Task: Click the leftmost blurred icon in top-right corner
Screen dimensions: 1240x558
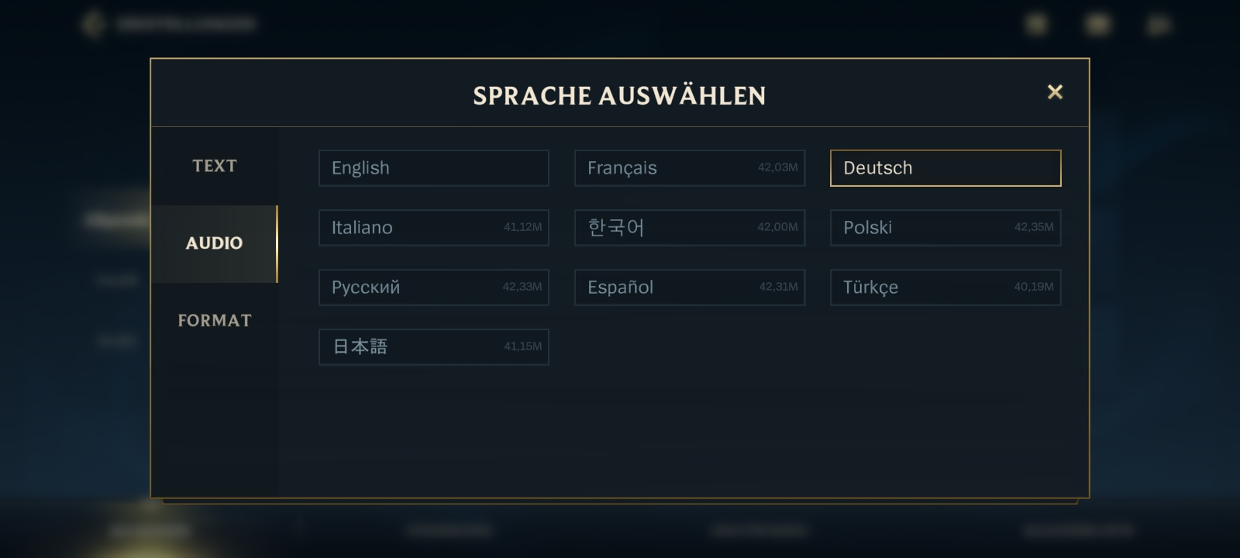Action: [x=1036, y=25]
